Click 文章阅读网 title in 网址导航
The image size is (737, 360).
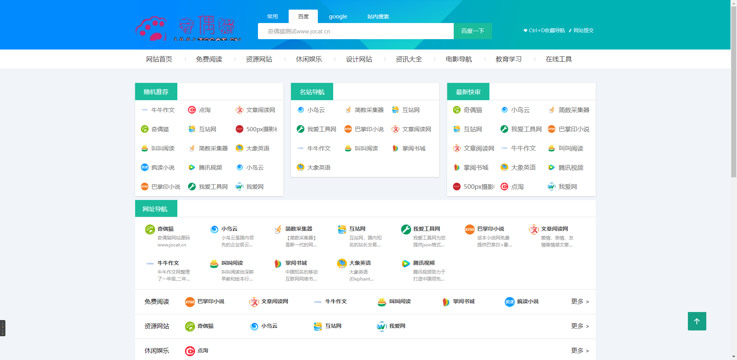tap(555, 229)
